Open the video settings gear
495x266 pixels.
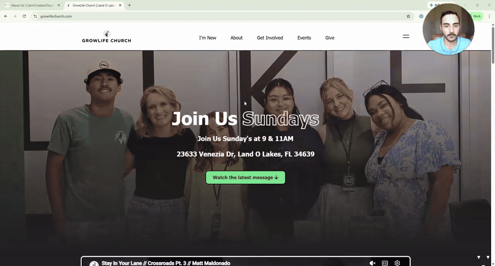[397, 263]
